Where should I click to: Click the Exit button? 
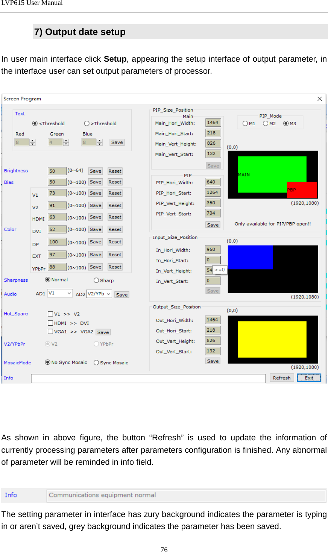click(x=309, y=378)
